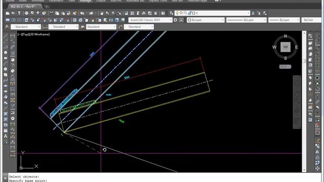
Task: Select the Diameter dimension tool
Action: point(13,71)
